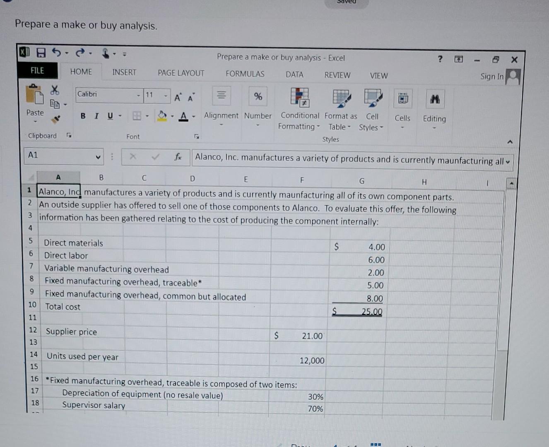
Task: Switch to the FORMULAS ribbon tab
Action: [245, 74]
